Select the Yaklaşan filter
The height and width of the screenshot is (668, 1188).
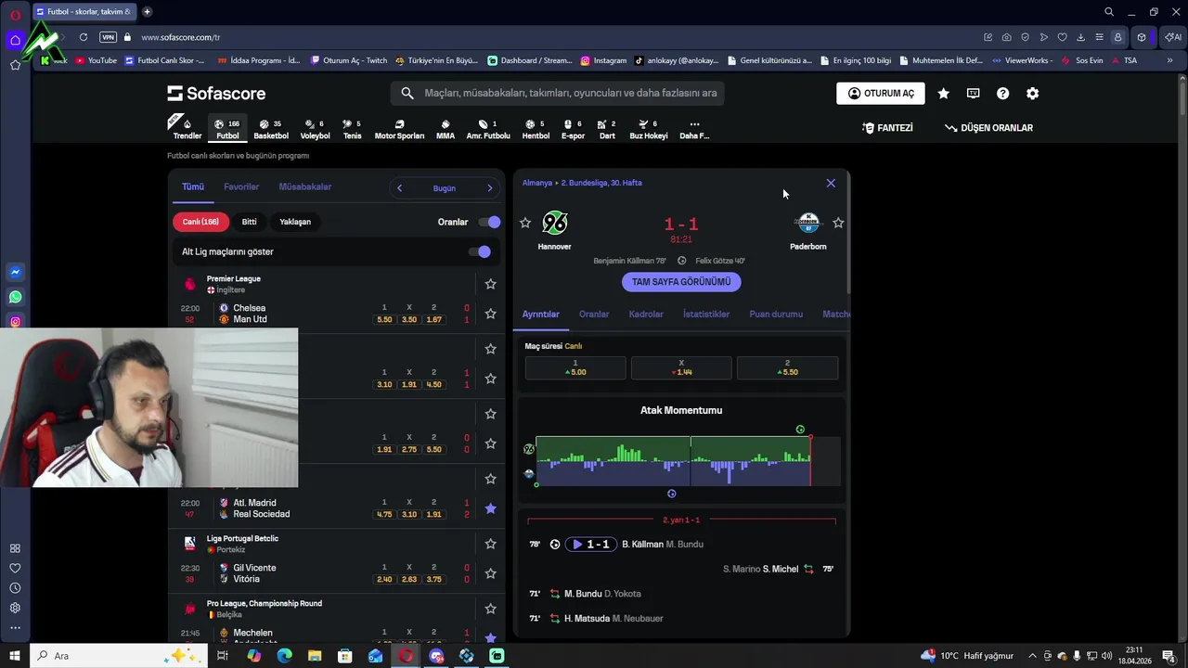(x=295, y=222)
